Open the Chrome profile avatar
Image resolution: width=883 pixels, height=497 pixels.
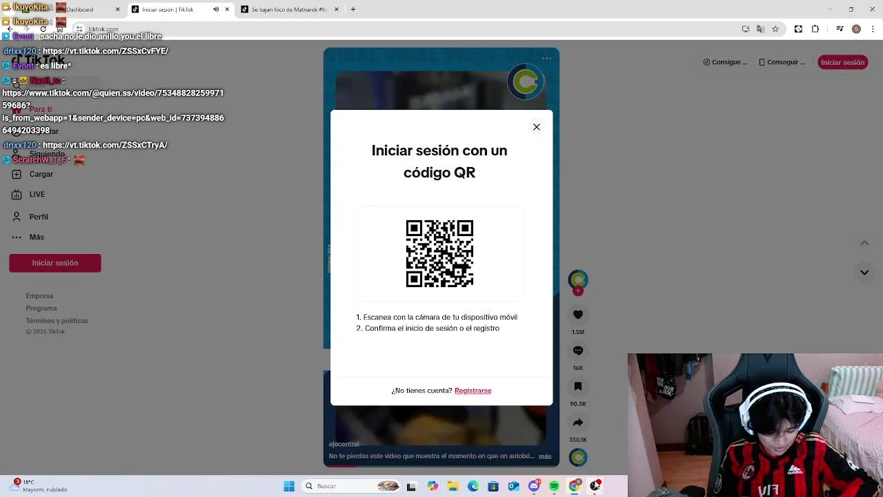point(856,29)
